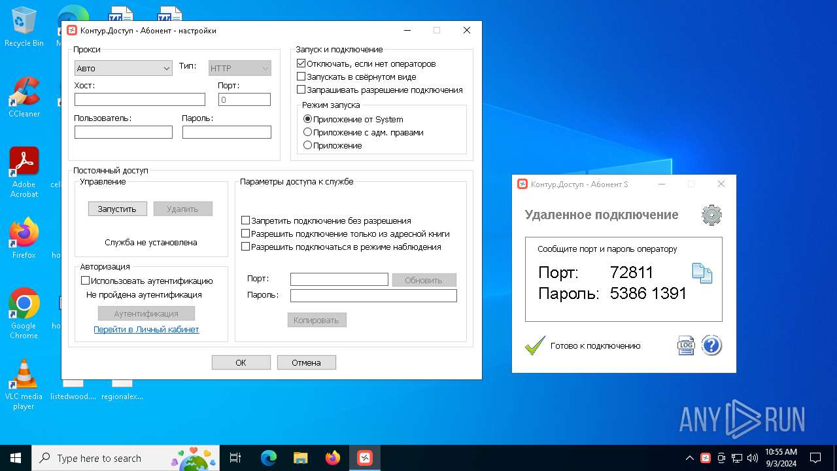
Task: Open Firefox desktop shortcut
Action: 24,239
